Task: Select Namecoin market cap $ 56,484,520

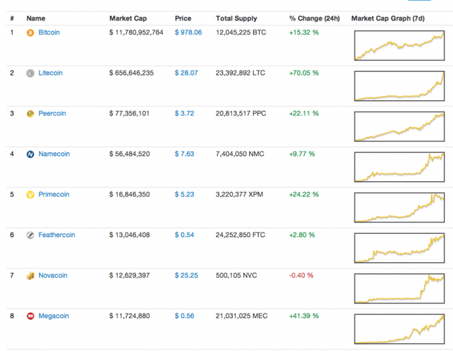Action: point(129,154)
